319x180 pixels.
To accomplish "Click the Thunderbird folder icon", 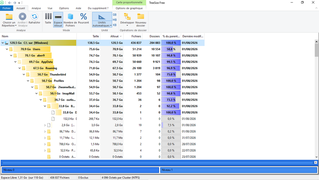I will [x=28, y=74].
